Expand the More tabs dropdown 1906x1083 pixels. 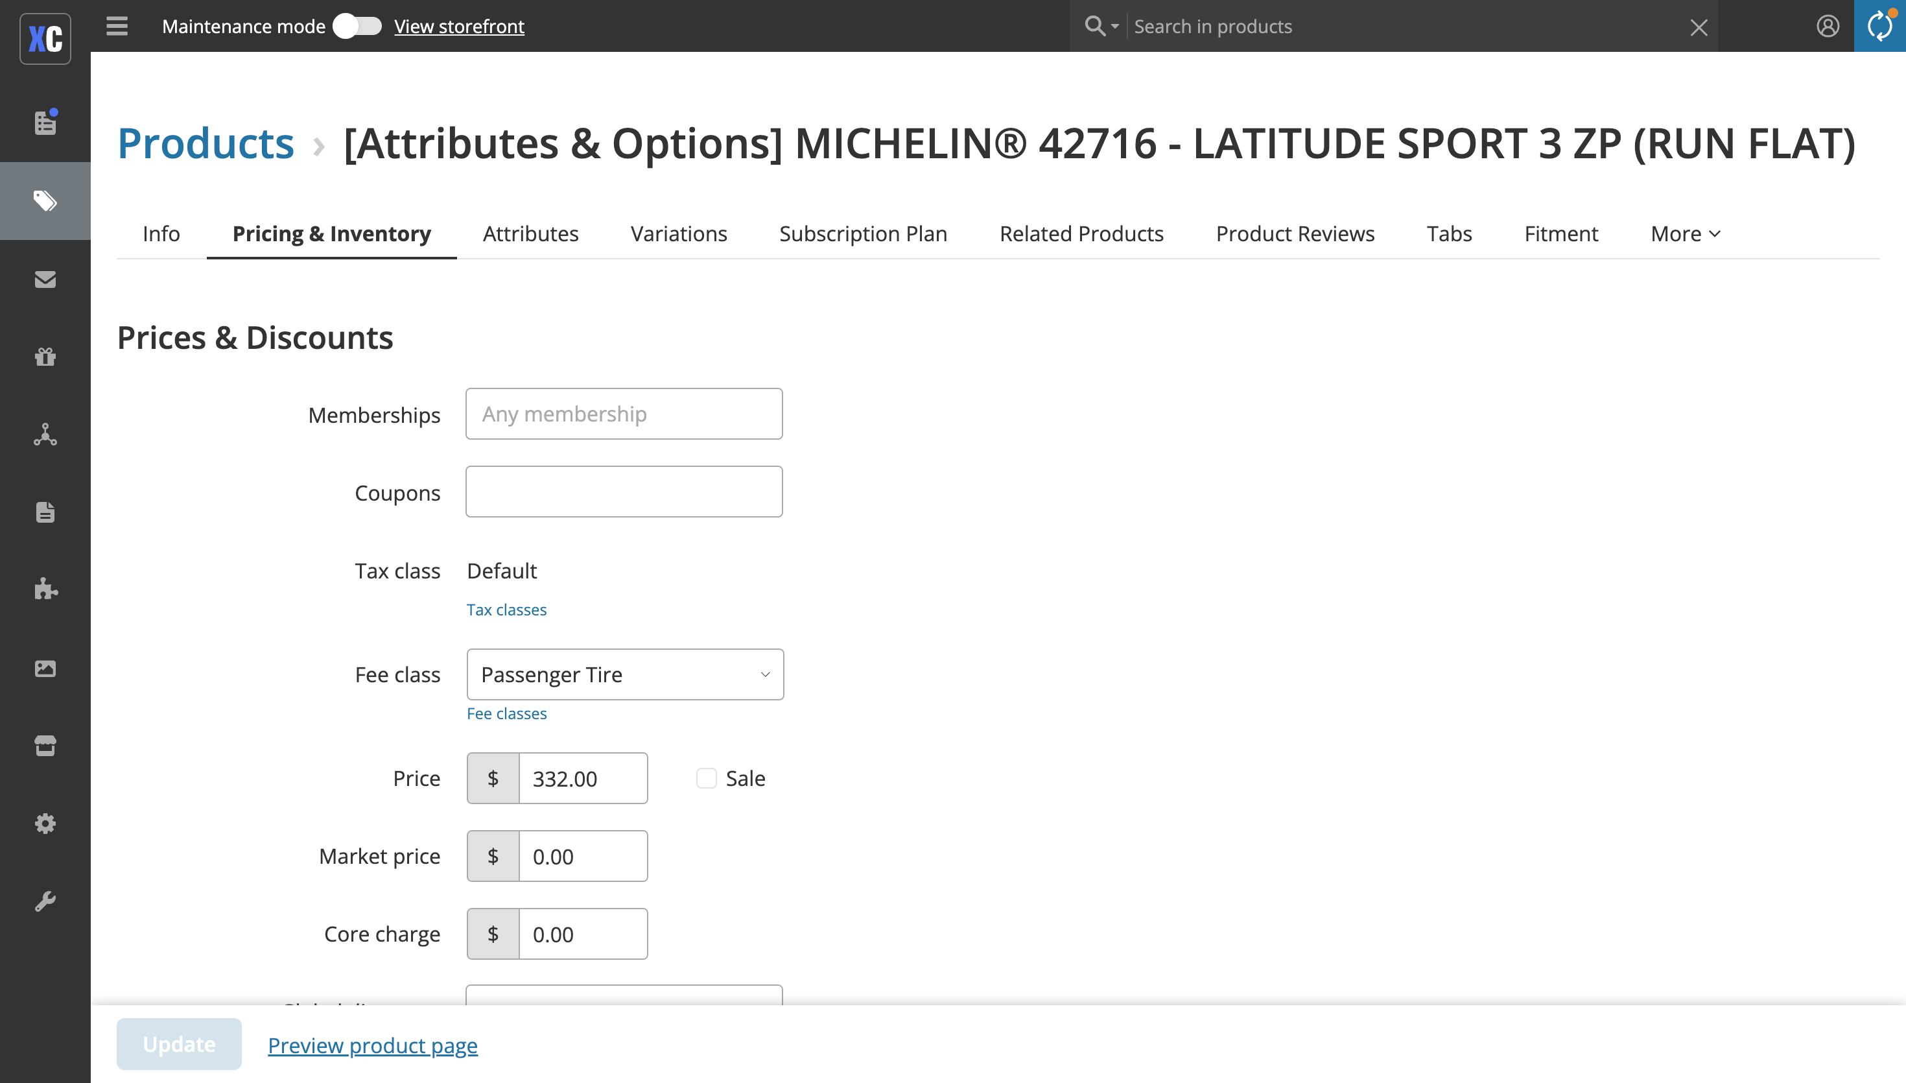coord(1685,233)
